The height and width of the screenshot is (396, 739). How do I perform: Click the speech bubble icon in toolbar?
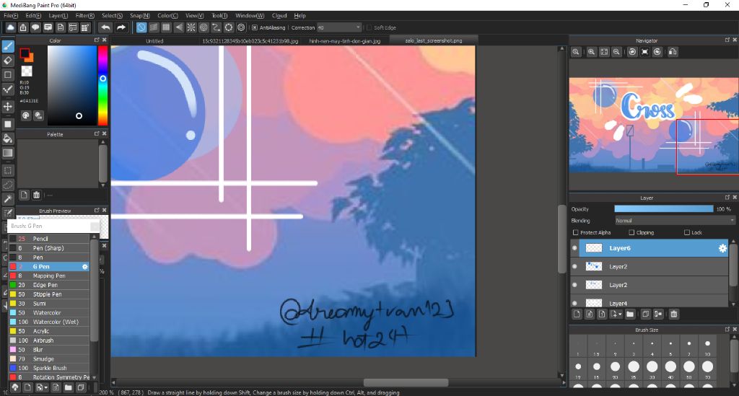(x=35, y=27)
